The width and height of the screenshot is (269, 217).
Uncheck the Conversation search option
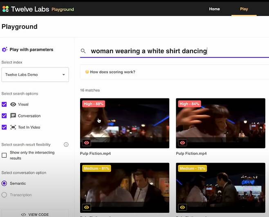click(x=4, y=116)
